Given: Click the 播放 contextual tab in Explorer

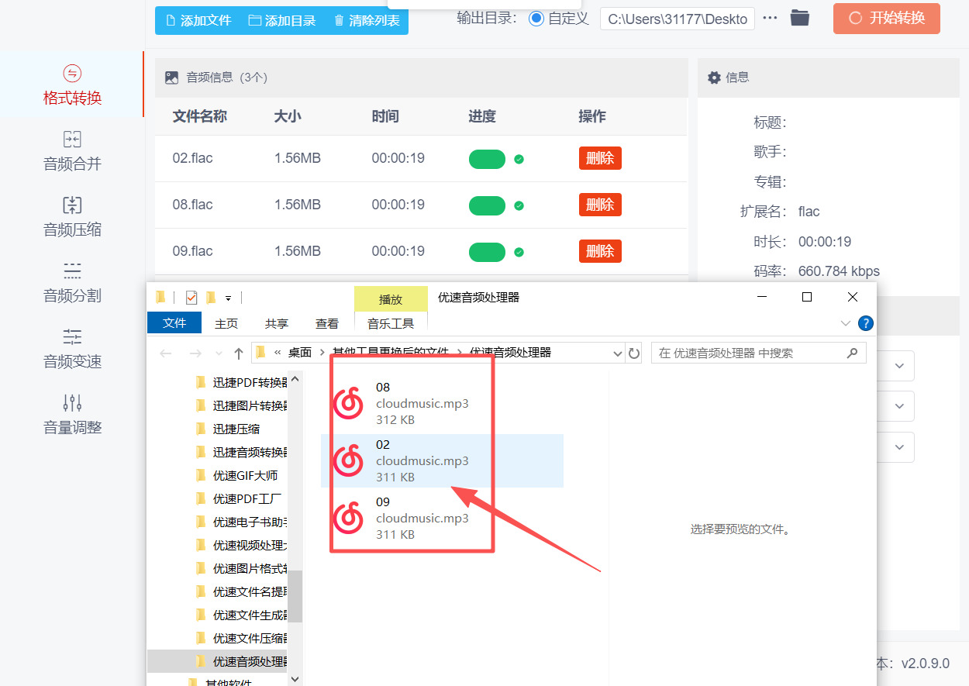Looking at the screenshot, I should click(391, 299).
